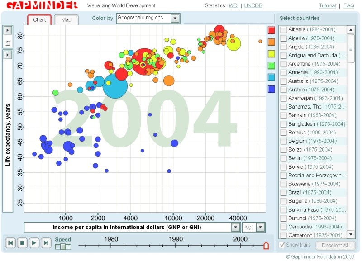Click the Gapminder logo

coord(42,5)
